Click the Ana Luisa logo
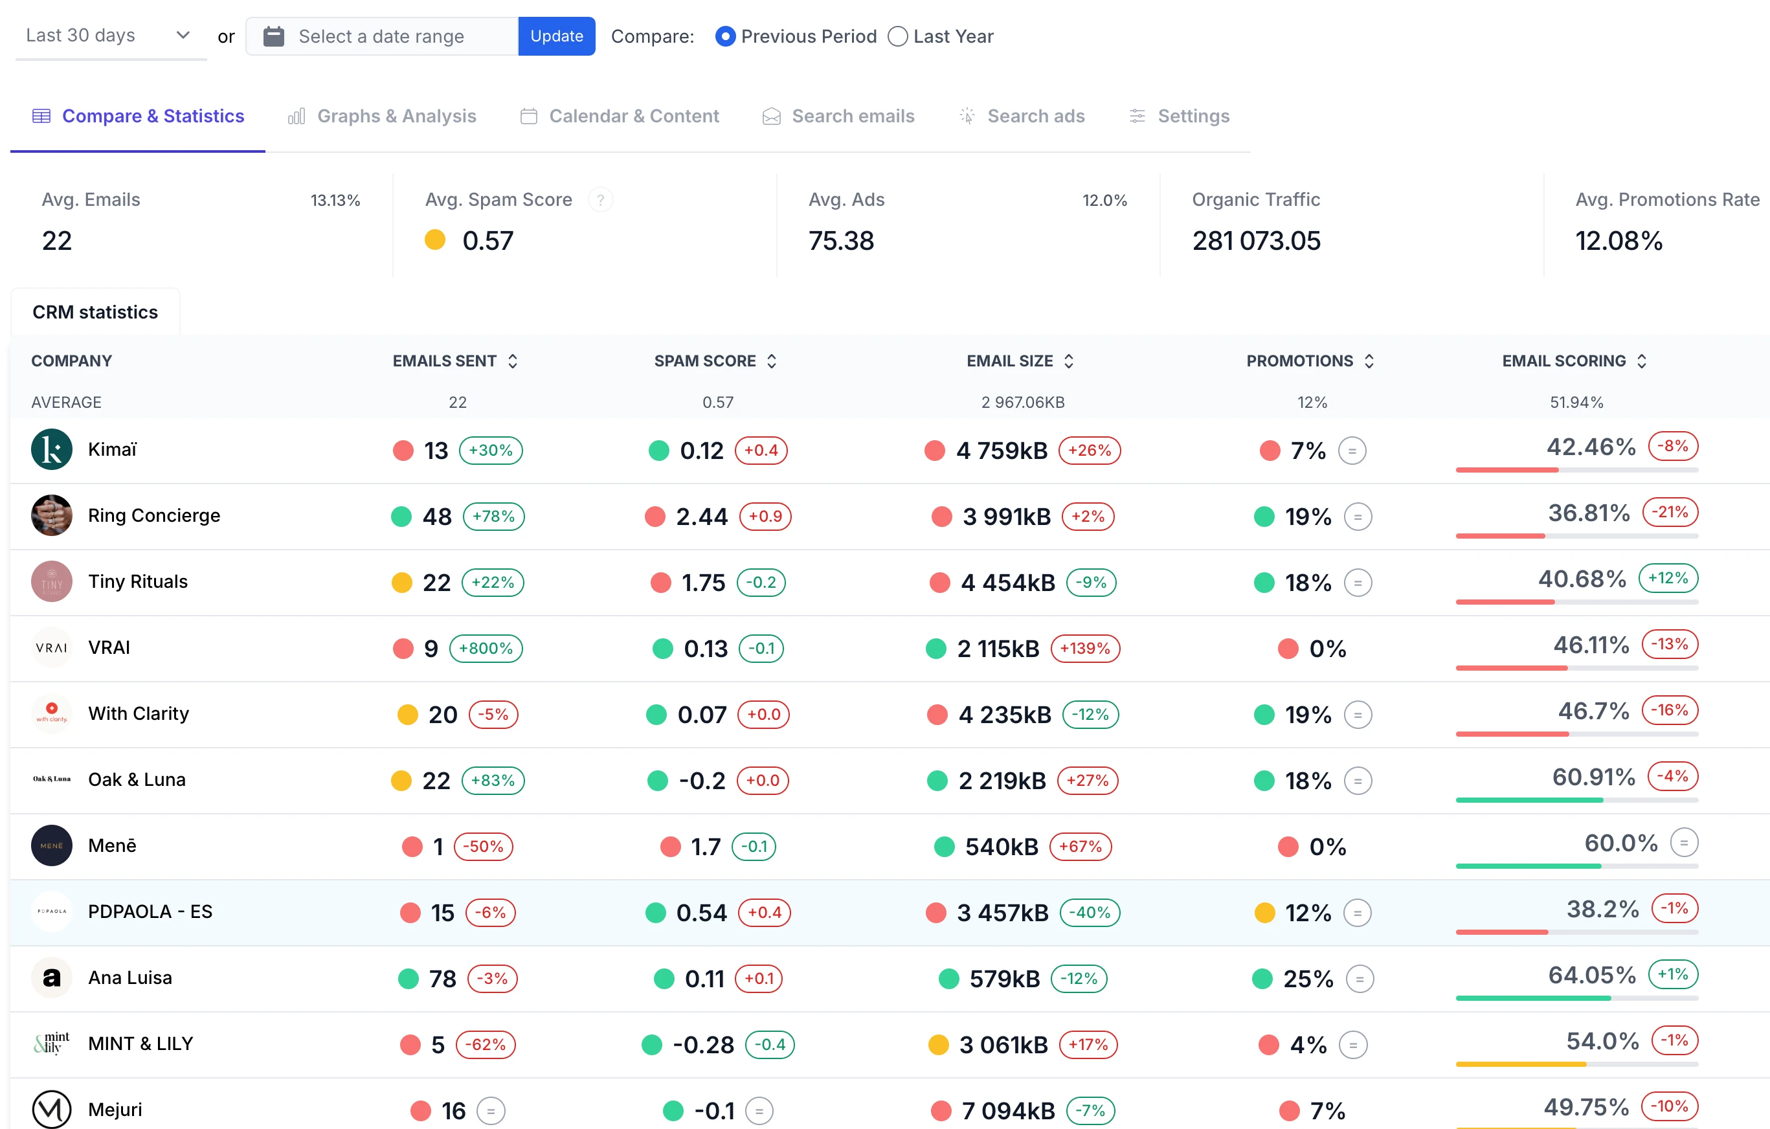The image size is (1770, 1129). tap(51, 978)
